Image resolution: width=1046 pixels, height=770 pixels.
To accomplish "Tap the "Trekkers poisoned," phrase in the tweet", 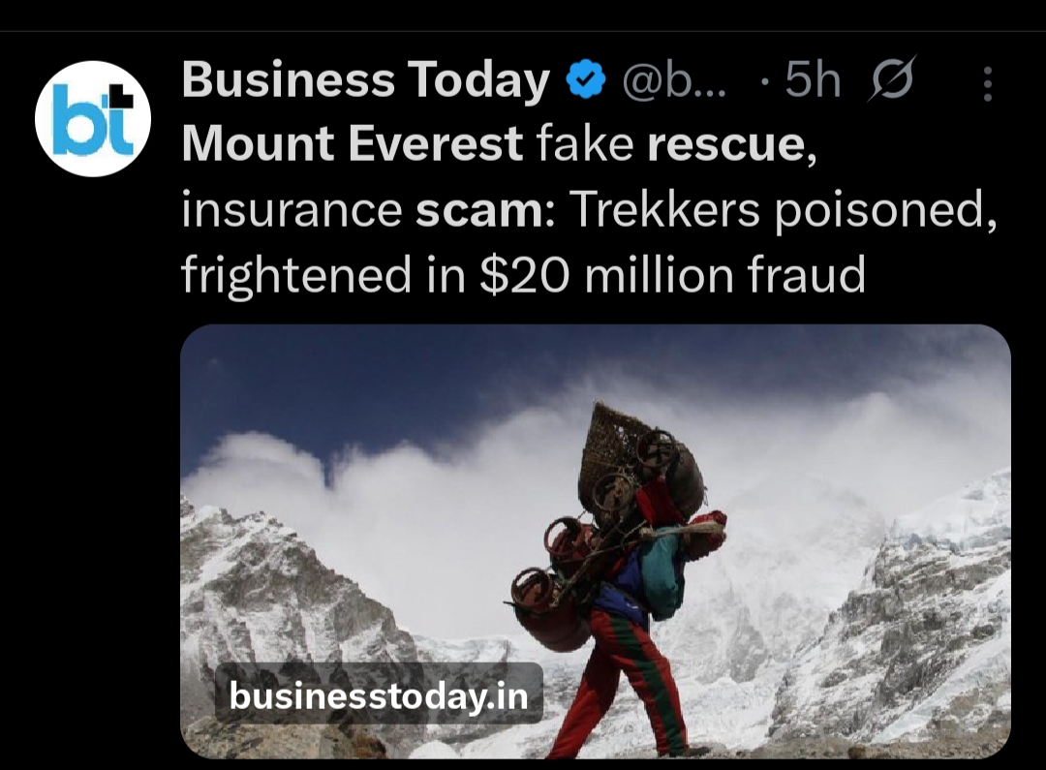I will 782,210.
